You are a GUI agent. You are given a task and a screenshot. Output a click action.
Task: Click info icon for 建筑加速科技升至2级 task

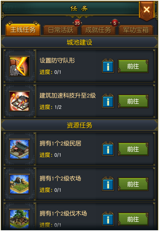coord(108,101)
